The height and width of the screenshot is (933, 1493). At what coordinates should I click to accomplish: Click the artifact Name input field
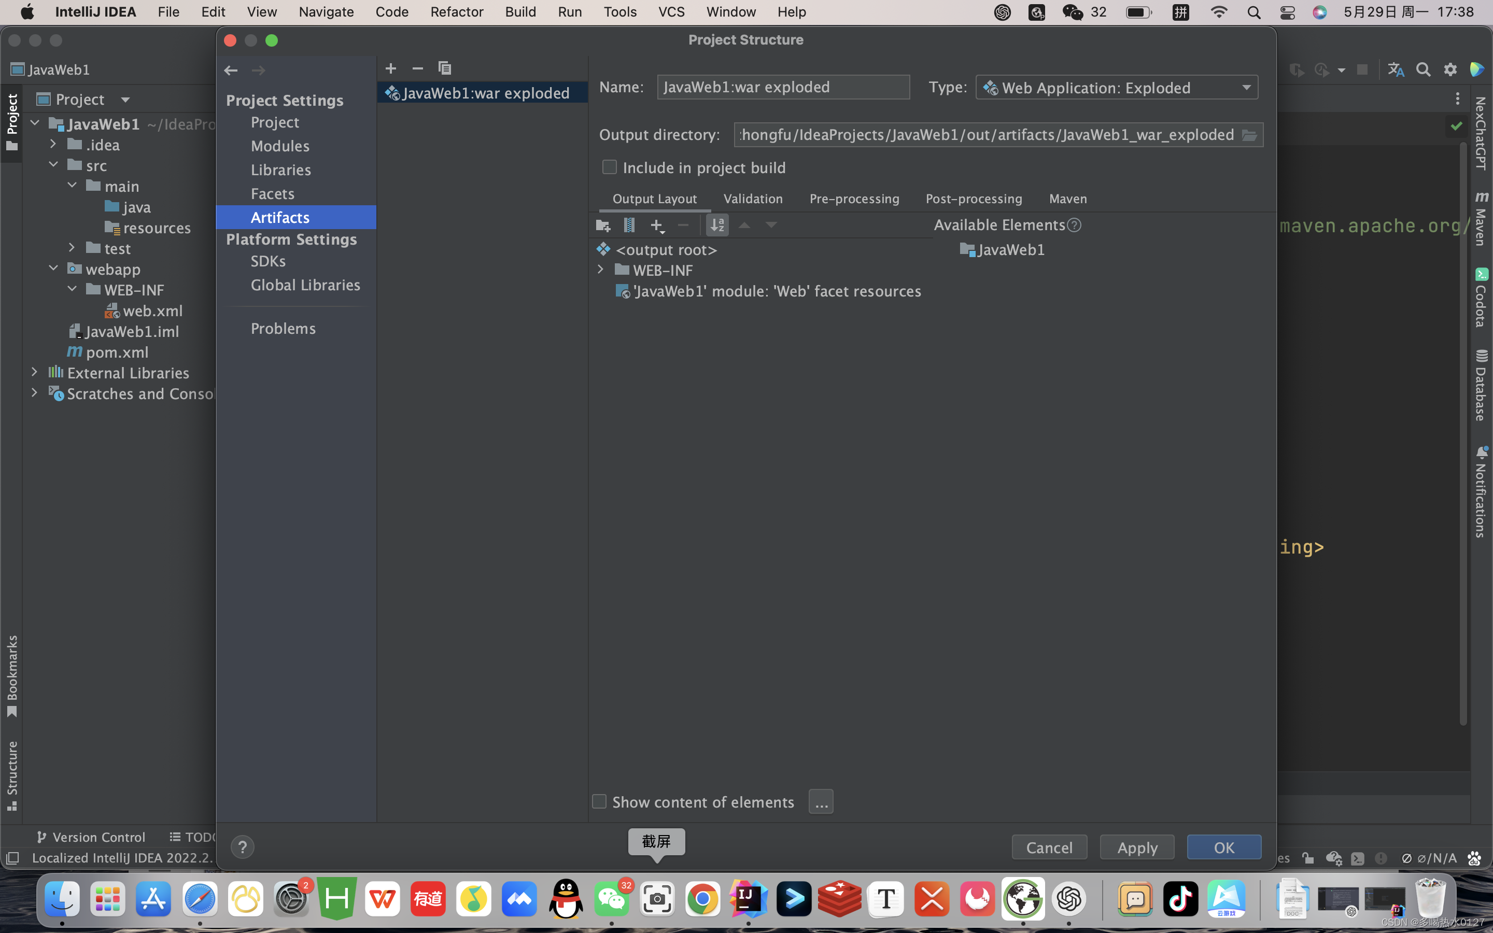(782, 87)
